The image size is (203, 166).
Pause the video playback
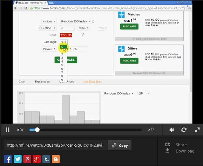pos(8,130)
